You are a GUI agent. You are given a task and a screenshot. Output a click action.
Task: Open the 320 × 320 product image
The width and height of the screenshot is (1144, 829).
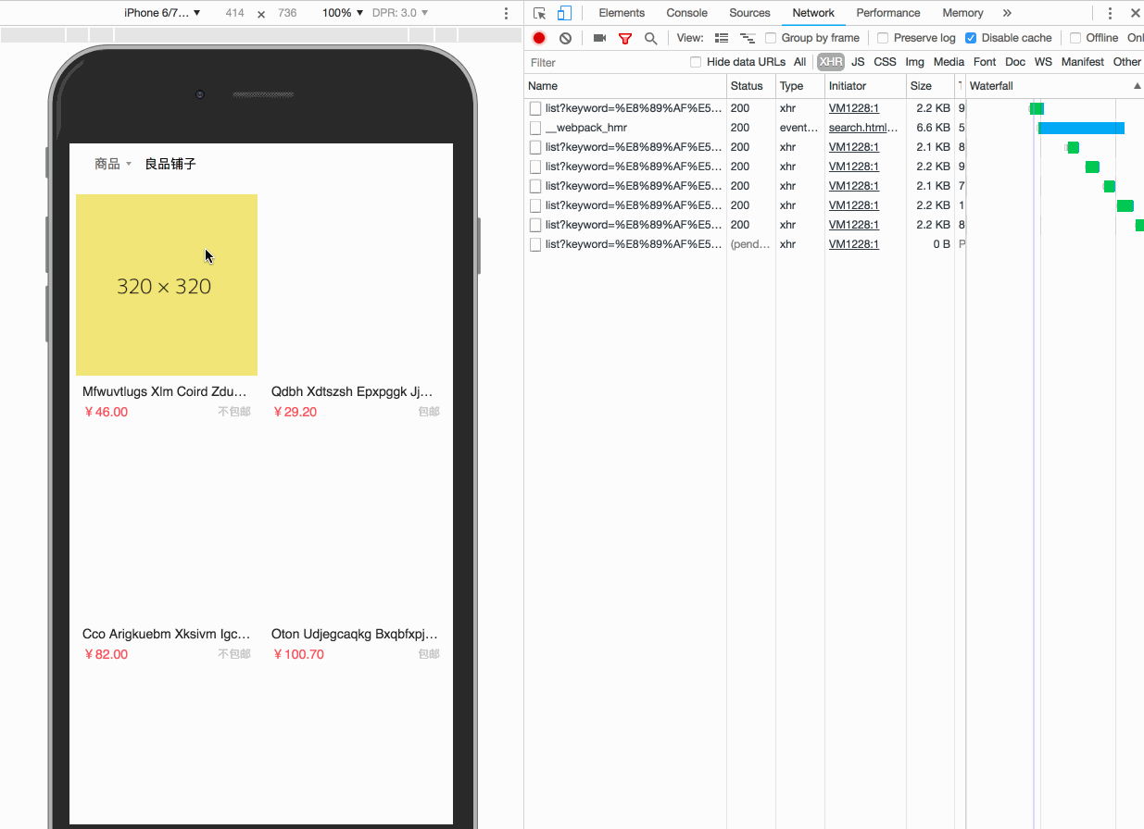(167, 285)
